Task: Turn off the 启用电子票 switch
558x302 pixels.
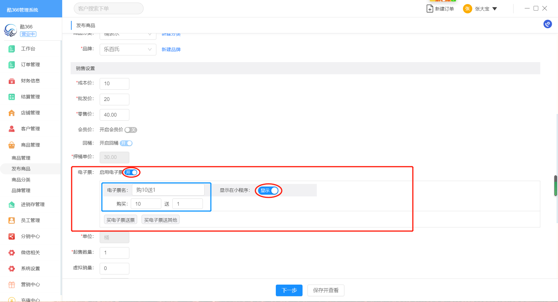Action: 131,173
